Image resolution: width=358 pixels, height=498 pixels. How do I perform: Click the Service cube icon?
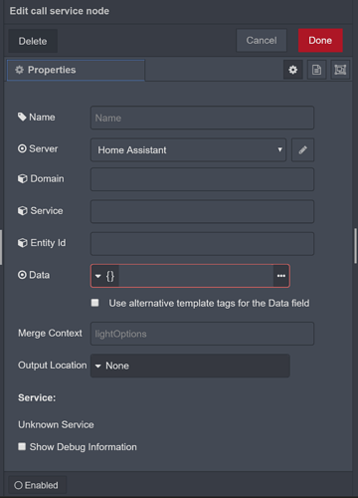click(22, 211)
